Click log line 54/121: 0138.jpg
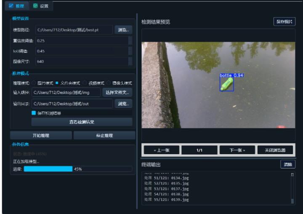 (x=166, y=194)
